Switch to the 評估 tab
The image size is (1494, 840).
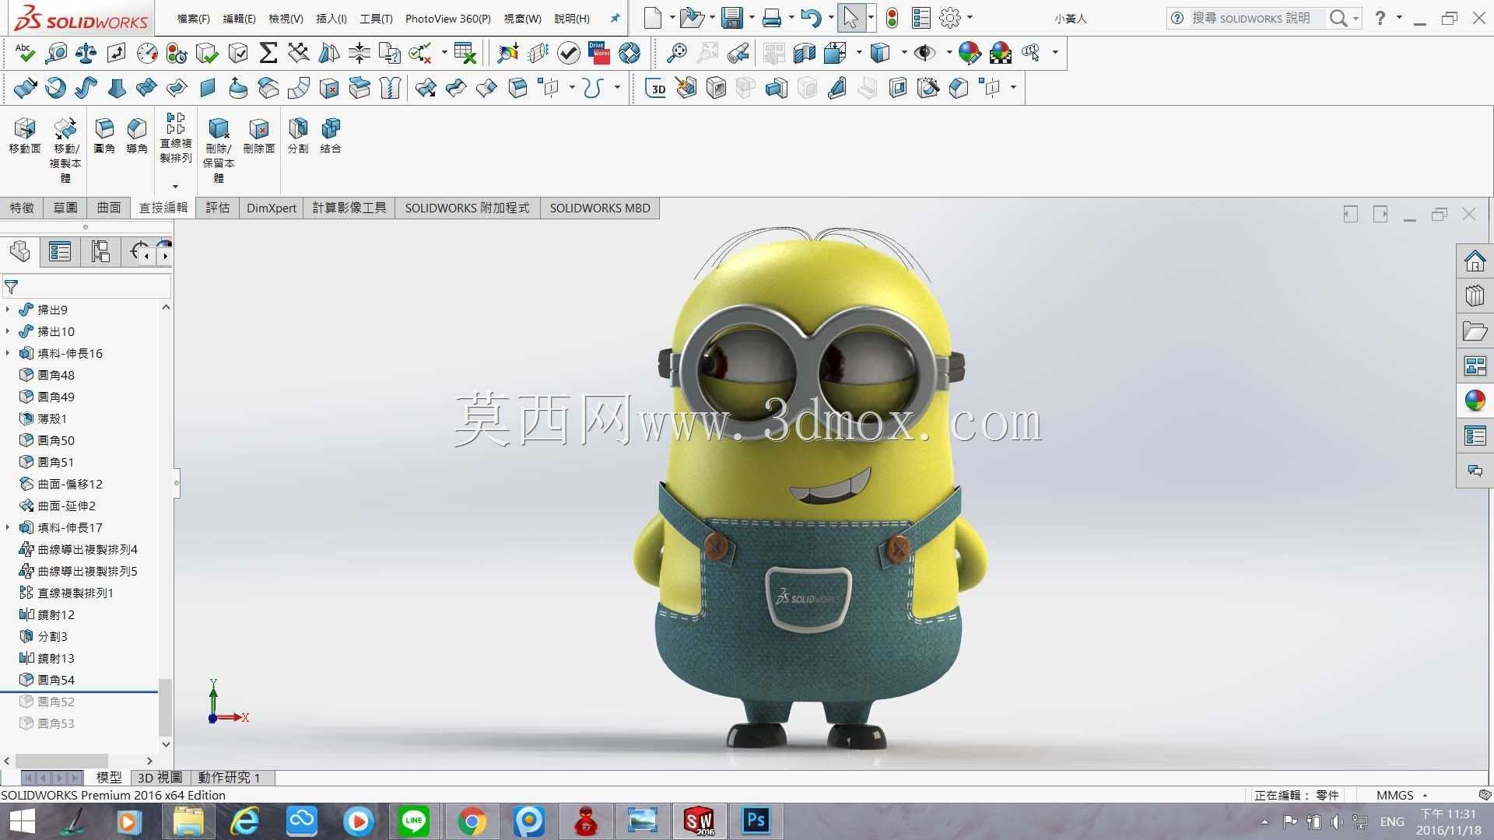(218, 208)
